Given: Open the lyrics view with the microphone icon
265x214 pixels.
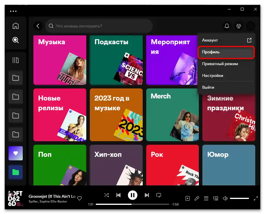Looking at the screenshot, I should coord(197,198).
